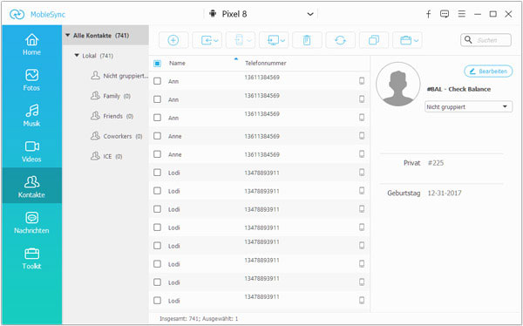Click the Telefonnummer column header
Screen dimensions: 523x326
[x=266, y=63]
